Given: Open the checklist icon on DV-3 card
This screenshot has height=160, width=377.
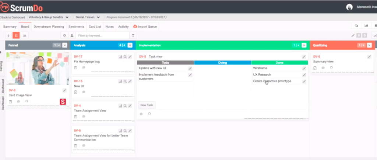Looking at the screenshot, I should (x=11, y=101).
